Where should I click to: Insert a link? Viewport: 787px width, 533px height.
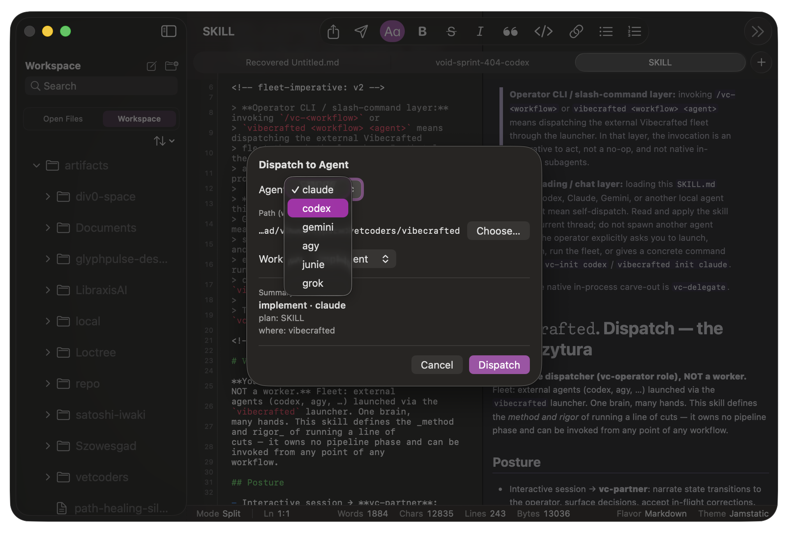(x=576, y=31)
